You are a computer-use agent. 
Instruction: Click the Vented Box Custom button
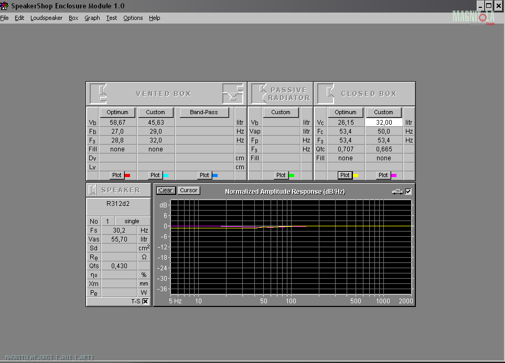[156, 112]
